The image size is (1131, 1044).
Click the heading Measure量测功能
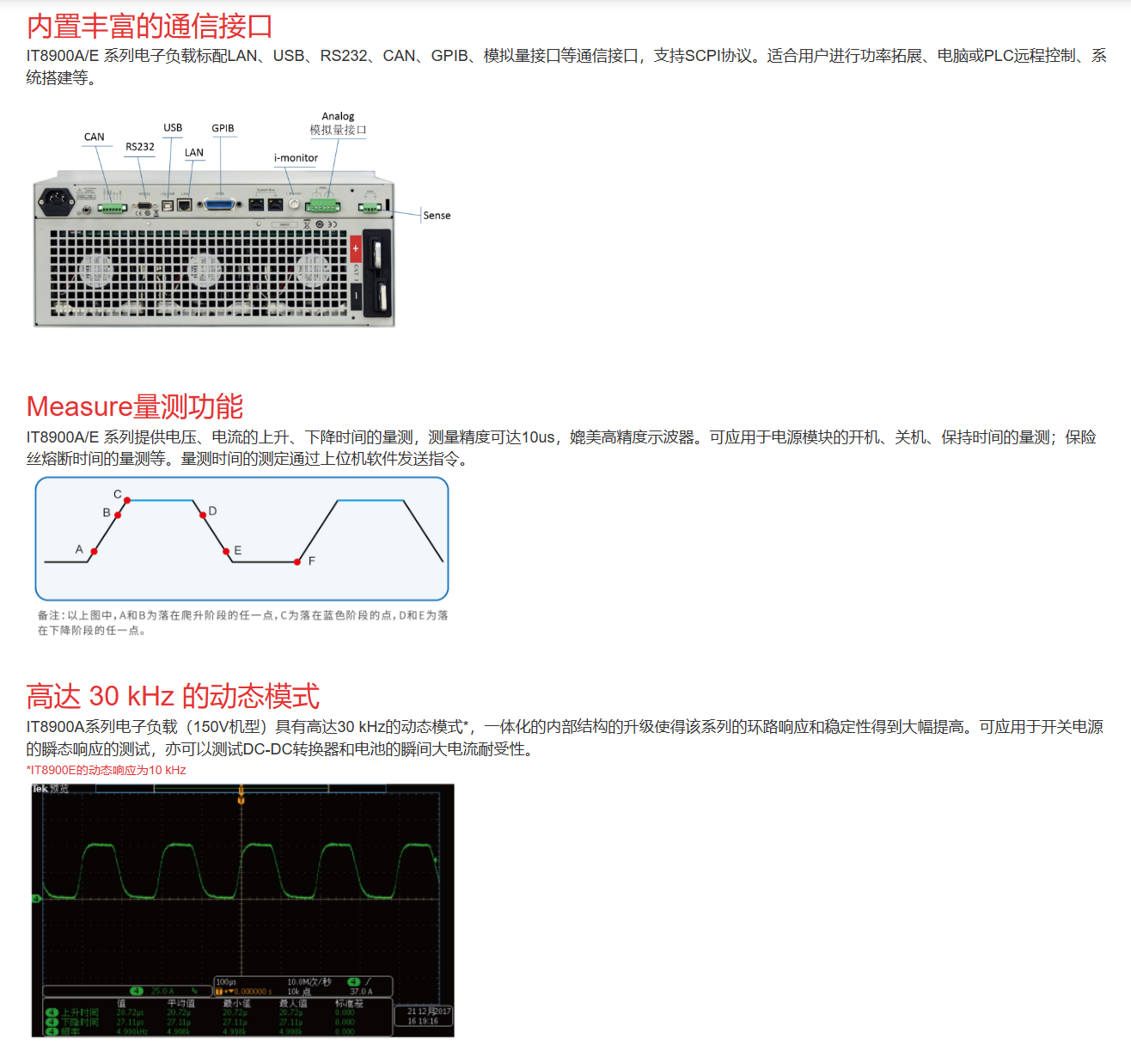[135, 406]
